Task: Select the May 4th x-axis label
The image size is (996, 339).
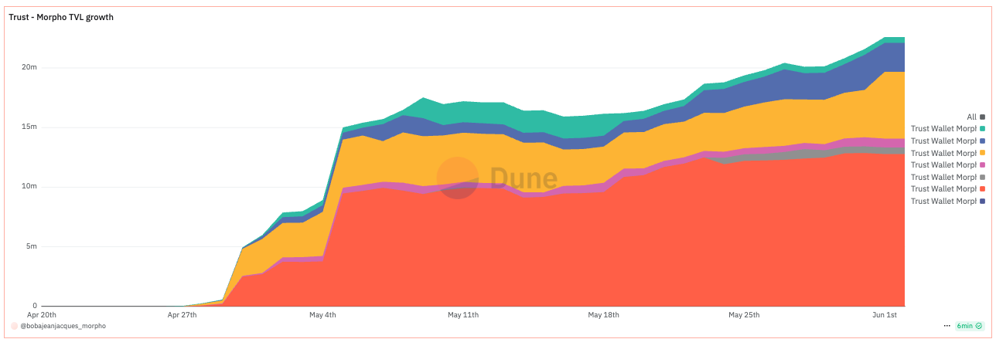Action: [322, 315]
